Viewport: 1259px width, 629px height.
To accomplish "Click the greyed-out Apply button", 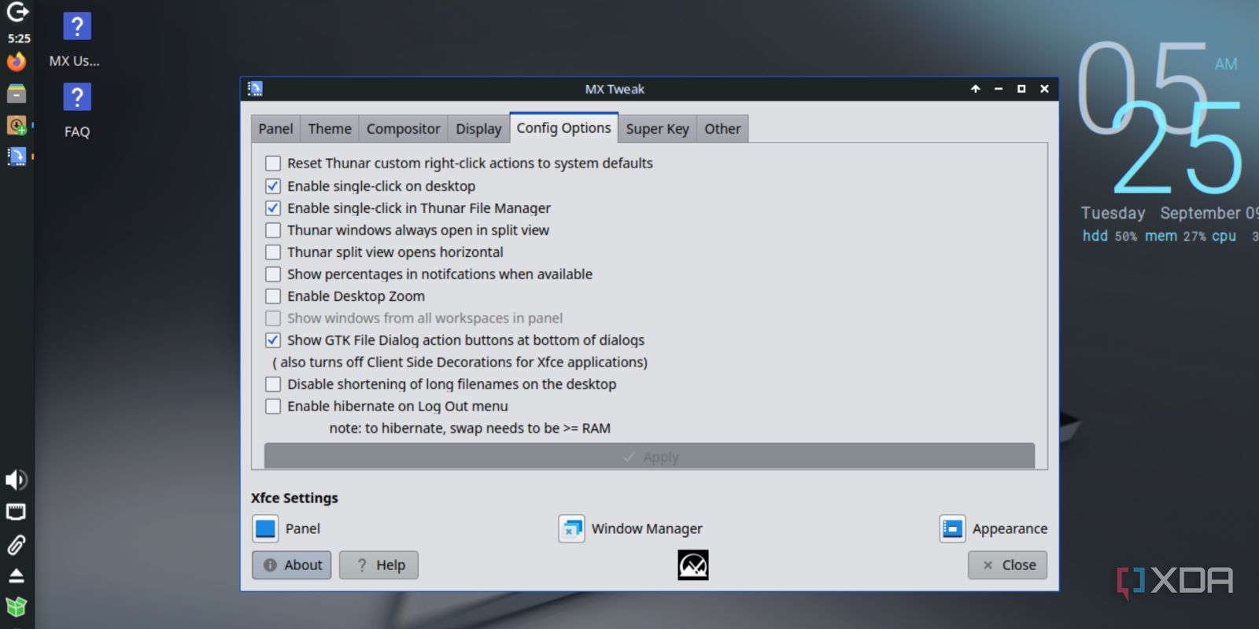I will click(649, 456).
